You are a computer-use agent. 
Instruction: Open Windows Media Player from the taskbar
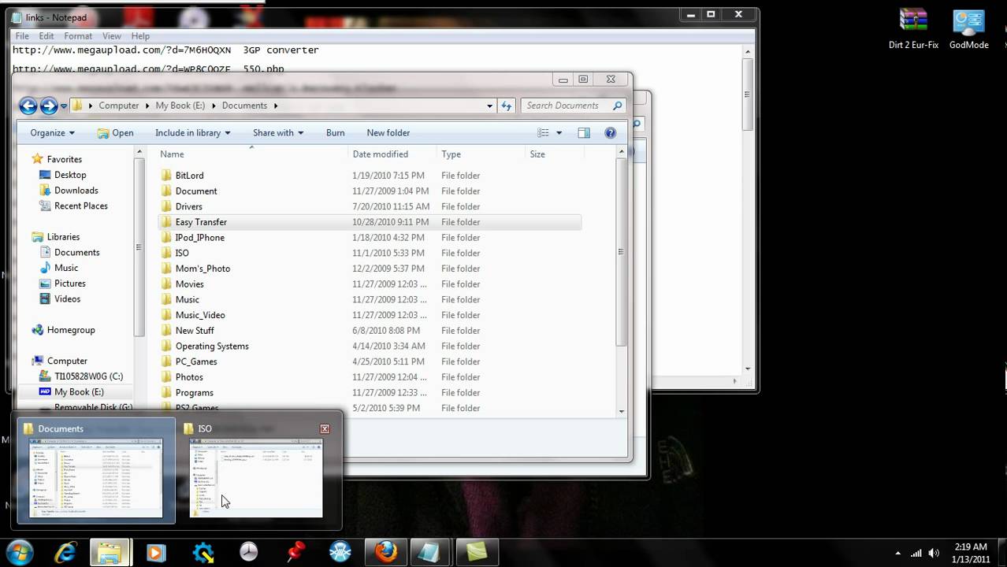click(x=156, y=553)
